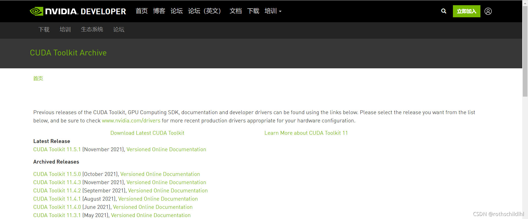528x219 pixels.
Task: Click the NVIDIA Developer logo
Action: pos(78,11)
